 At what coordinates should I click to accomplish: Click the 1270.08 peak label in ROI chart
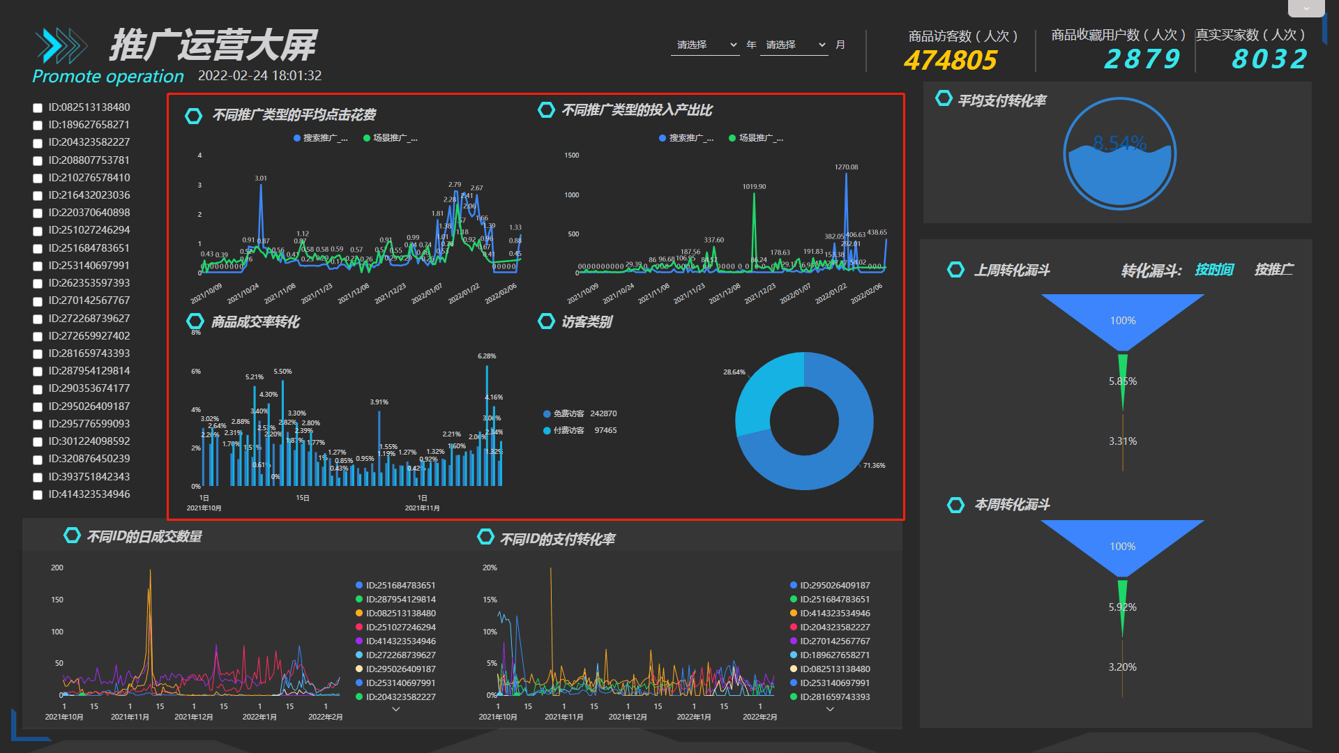click(846, 167)
